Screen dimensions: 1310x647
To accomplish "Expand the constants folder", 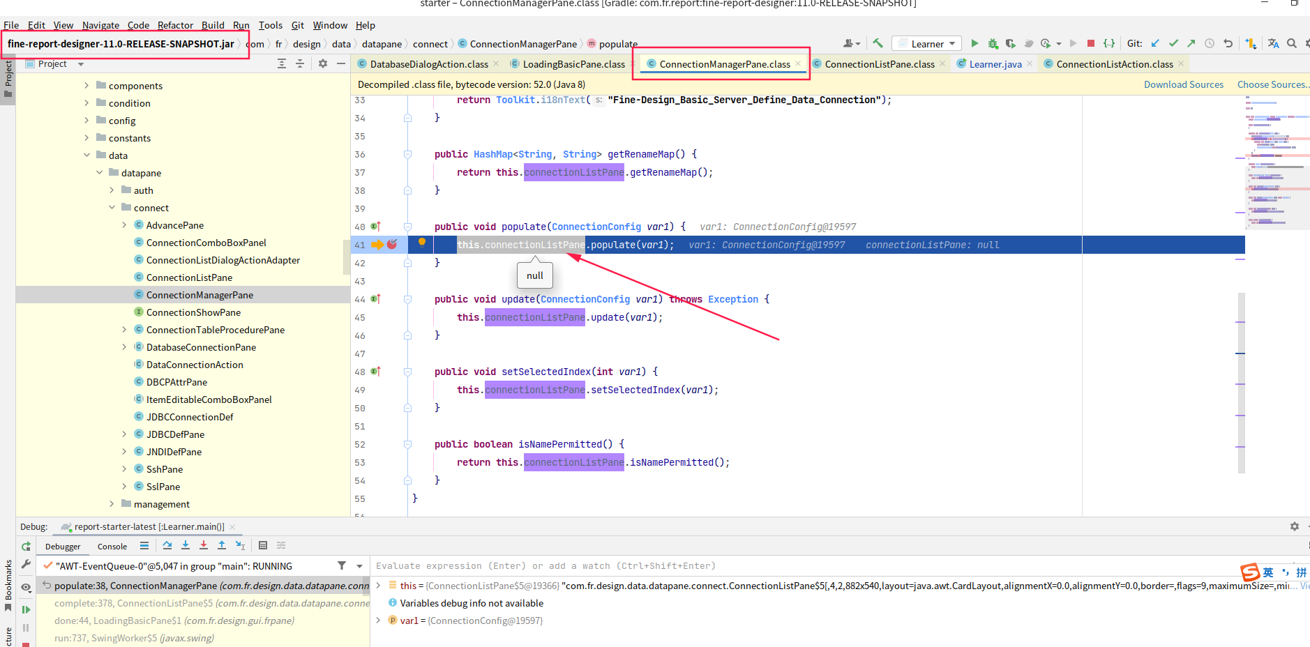I will tap(86, 138).
